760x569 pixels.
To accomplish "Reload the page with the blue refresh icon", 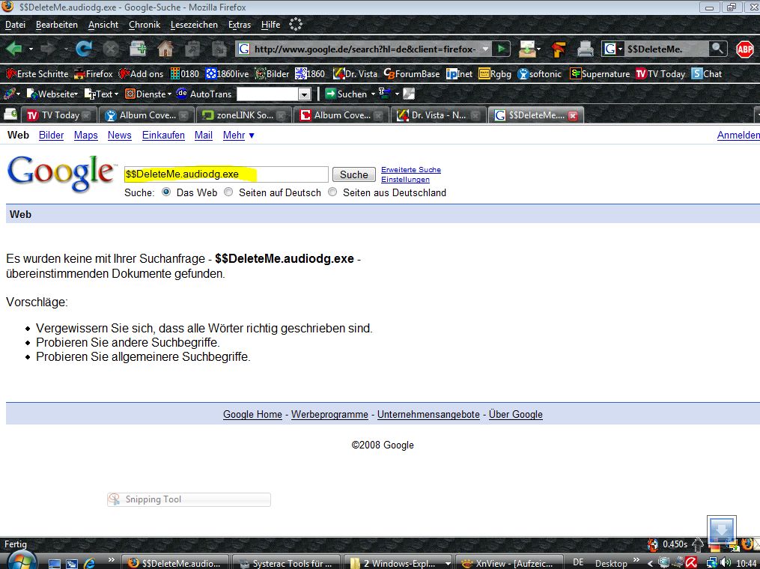I will click(84, 49).
